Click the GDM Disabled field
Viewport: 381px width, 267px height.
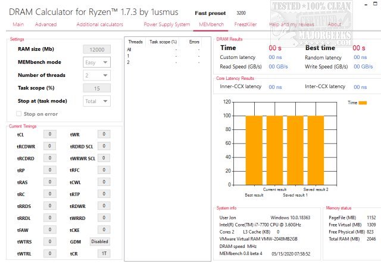pyautogui.click(x=100, y=241)
